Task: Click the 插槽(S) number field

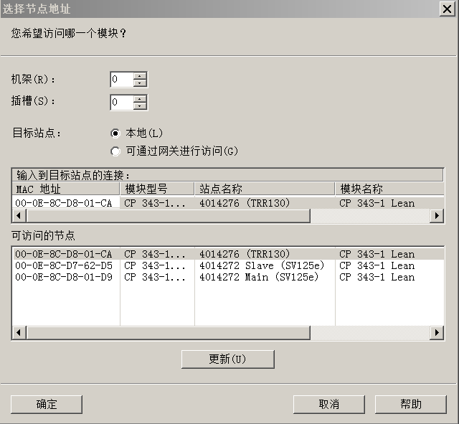Action: tap(122, 102)
